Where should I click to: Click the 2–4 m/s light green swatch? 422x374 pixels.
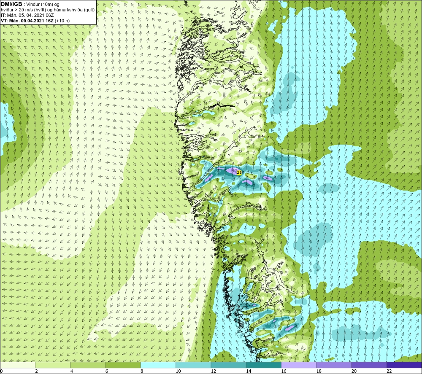click(x=53, y=365)
